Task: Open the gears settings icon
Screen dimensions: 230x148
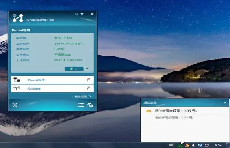Action: [90, 105]
